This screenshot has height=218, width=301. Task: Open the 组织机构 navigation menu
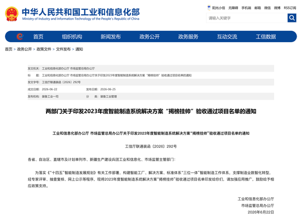tap(72, 37)
